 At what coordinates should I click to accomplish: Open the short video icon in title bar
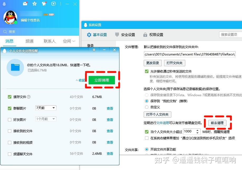tap(53, 4)
